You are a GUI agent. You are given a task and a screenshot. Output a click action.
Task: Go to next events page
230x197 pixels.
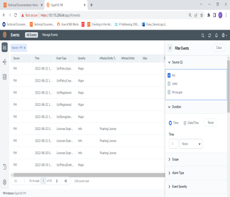[x=57, y=181]
